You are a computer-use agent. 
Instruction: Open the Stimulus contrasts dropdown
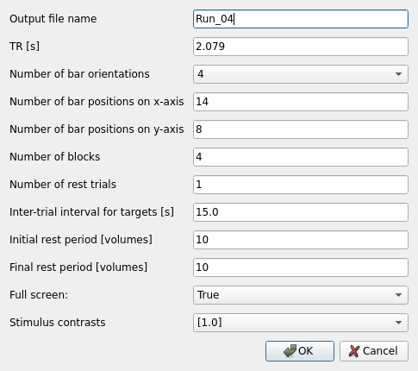(x=301, y=323)
